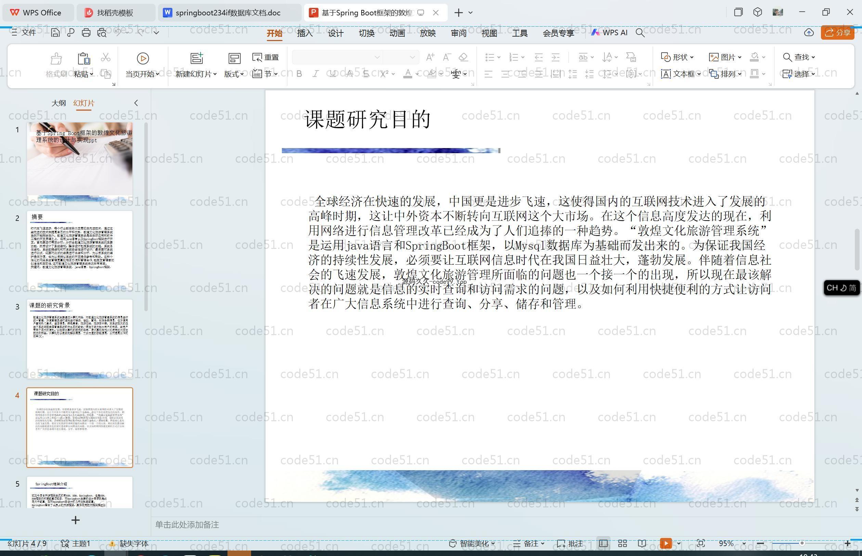This screenshot has height=556, width=862.
Task: Open WPS AI assistant
Action: (609, 32)
